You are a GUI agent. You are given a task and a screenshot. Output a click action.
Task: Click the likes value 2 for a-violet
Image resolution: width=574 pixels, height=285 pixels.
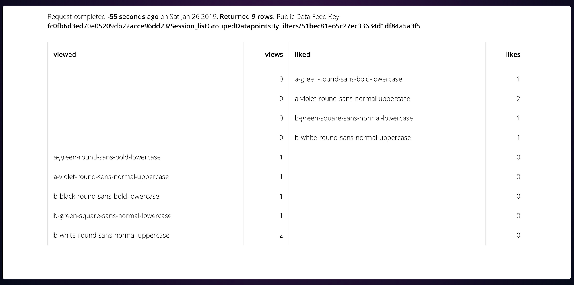[x=518, y=99]
